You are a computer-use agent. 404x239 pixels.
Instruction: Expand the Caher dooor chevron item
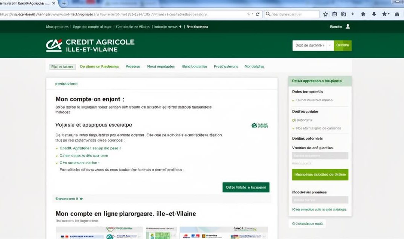pos(82,156)
